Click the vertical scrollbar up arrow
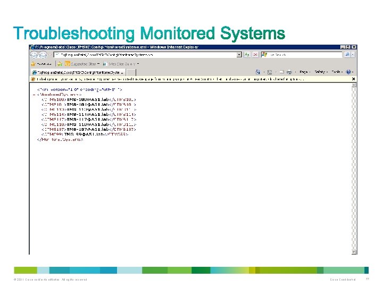383x287 pixels. [x=354, y=85]
